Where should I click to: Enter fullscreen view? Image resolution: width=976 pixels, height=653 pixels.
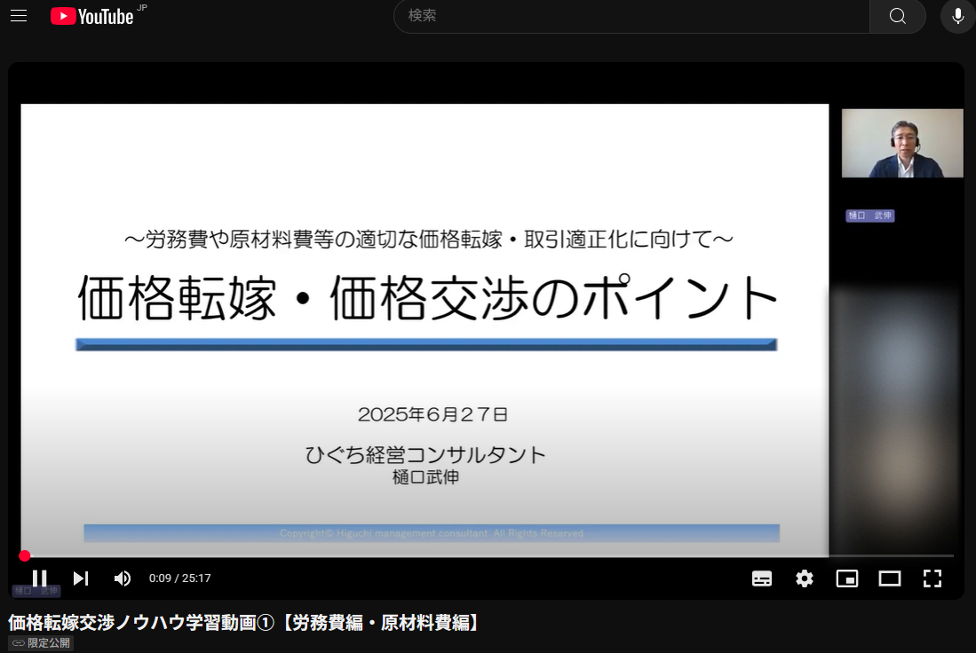pyautogui.click(x=932, y=578)
